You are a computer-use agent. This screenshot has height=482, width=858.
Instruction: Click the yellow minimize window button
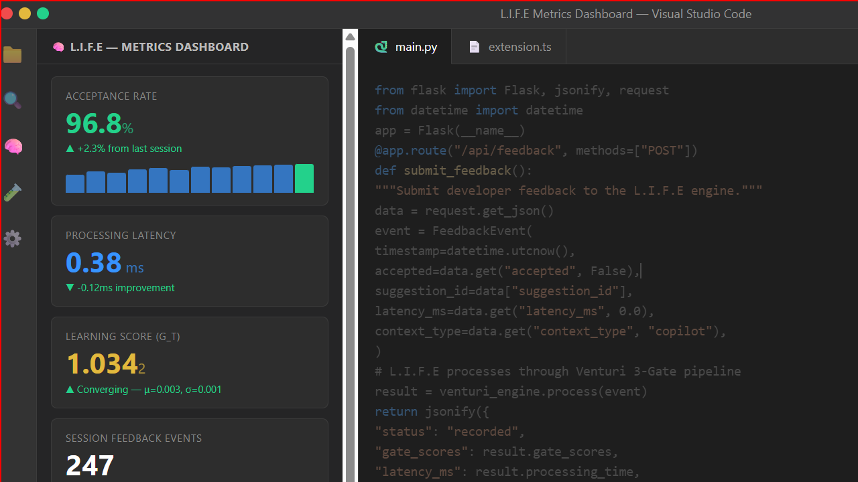[x=25, y=13]
